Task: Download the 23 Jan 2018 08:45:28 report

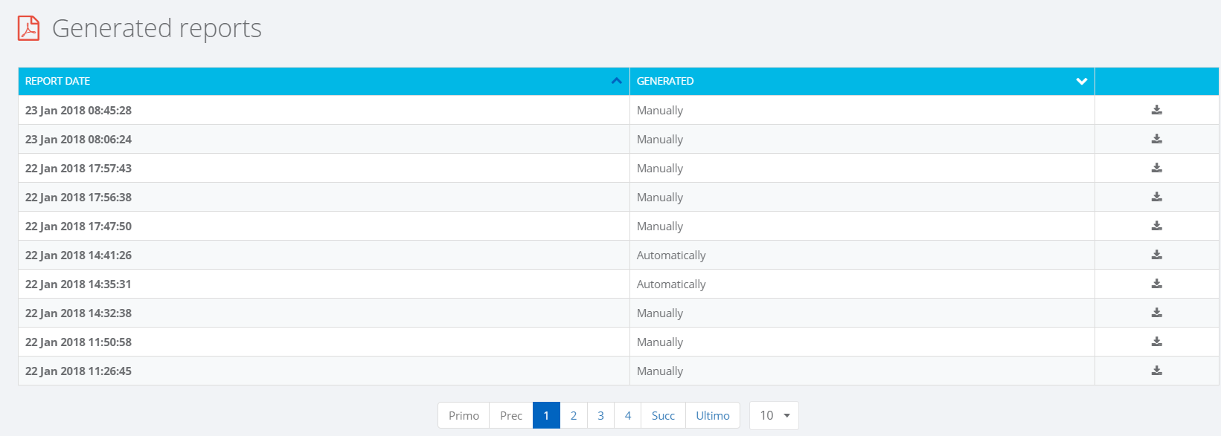Action: 1156,110
